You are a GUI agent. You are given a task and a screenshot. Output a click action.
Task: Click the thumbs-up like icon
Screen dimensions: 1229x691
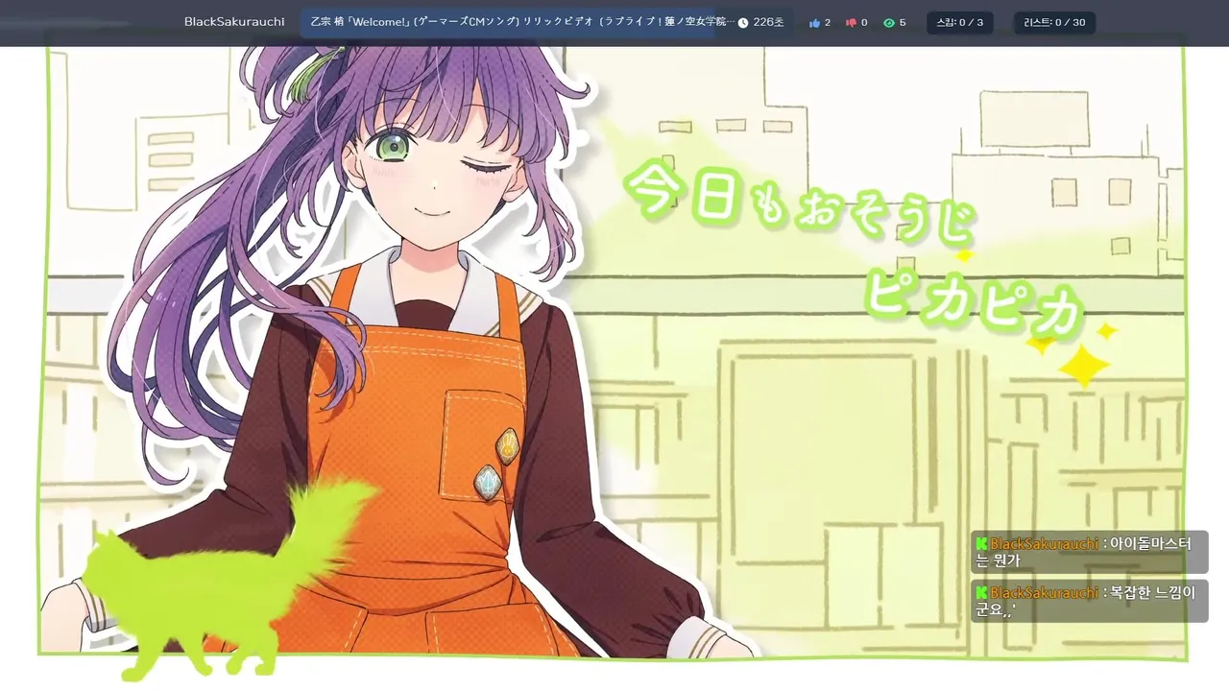pyautogui.click(x=814, y=22)
